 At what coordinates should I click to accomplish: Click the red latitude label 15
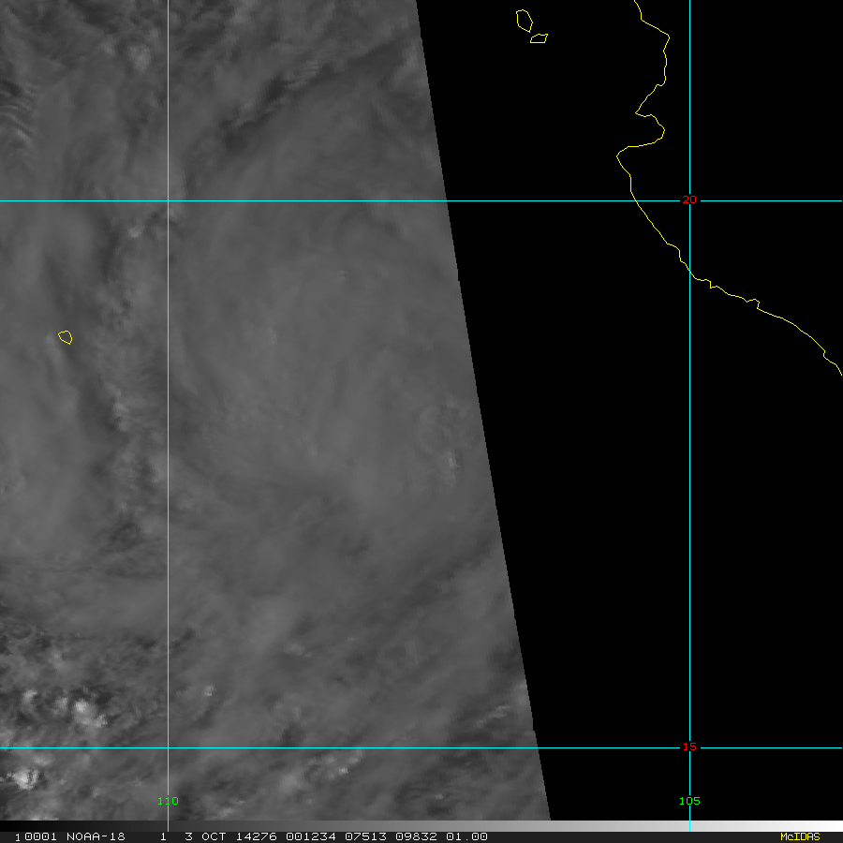(689, 747)
